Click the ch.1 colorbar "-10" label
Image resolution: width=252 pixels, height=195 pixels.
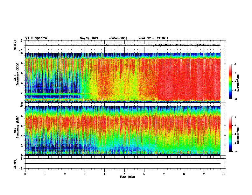(x=235, y=99)
